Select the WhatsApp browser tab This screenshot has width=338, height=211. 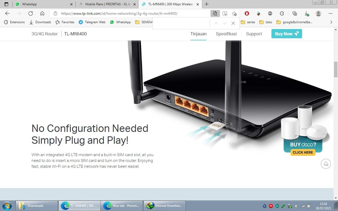40,4
